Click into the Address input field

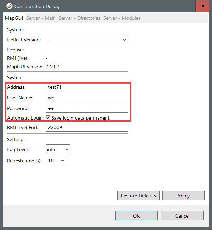click(x=87, y=87)
